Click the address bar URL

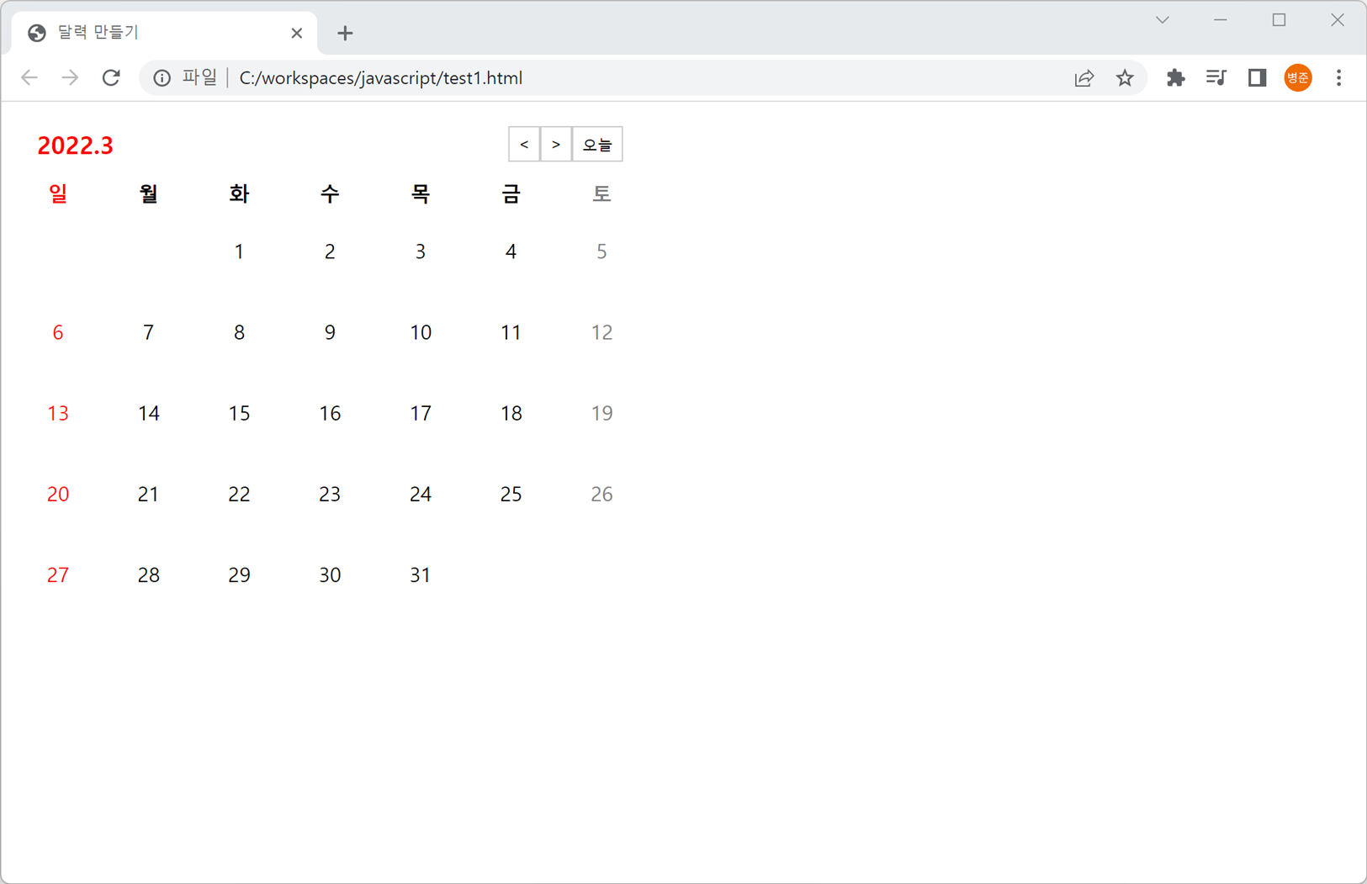click(x=381, y=78)
